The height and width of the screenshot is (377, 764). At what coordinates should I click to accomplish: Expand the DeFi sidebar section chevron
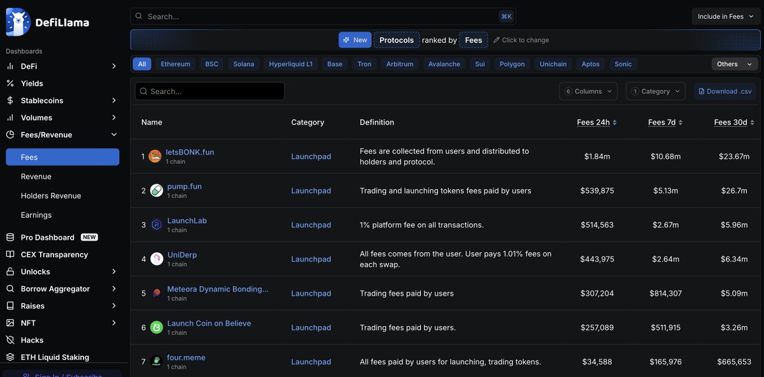tap(114, 66)
